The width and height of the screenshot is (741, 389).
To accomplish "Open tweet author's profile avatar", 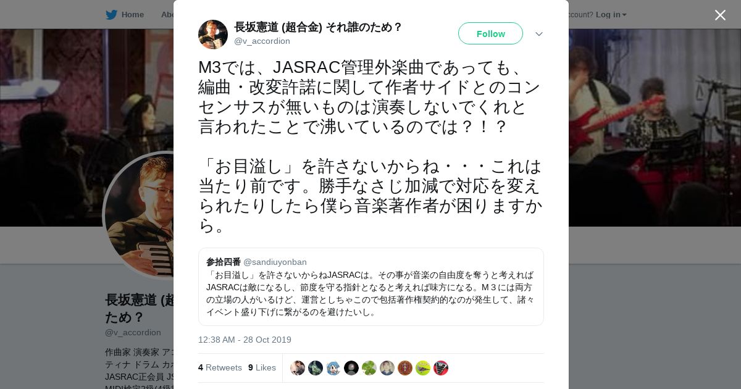I will (x=213, y=34).
